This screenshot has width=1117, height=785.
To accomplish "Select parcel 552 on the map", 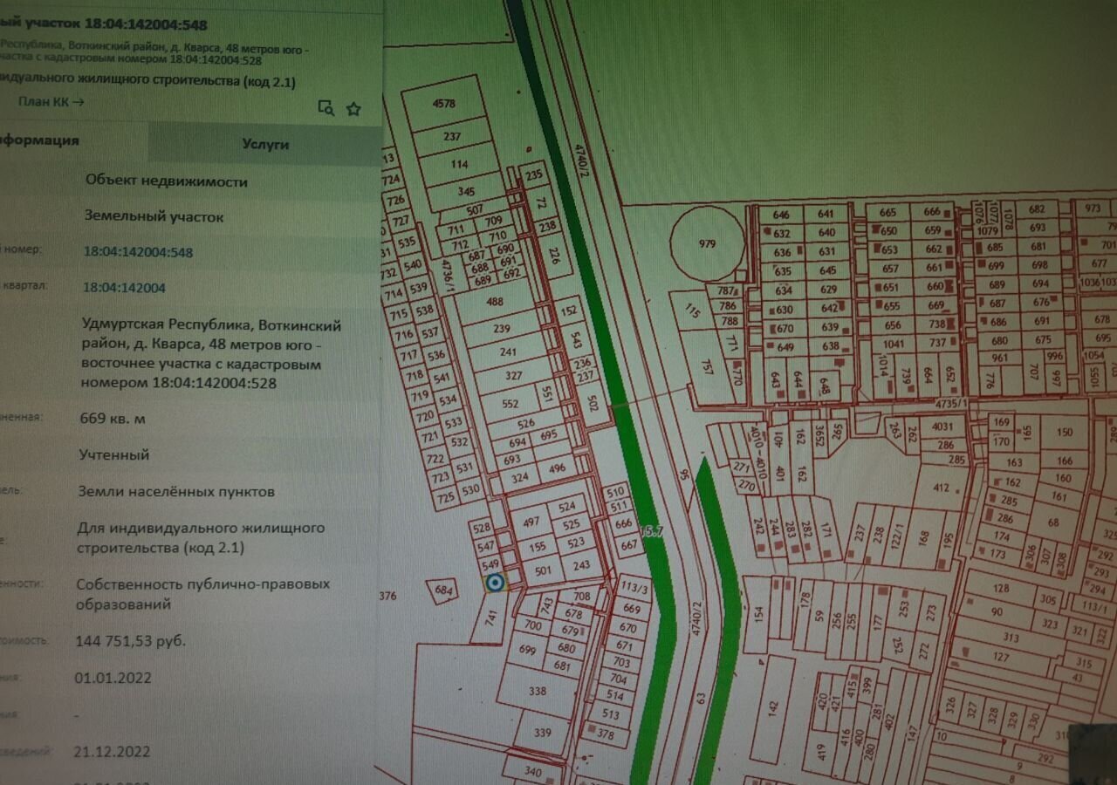I will [x=510, y=404].
